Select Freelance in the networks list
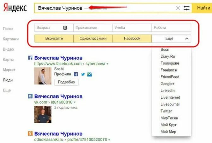 click(169, 70)
